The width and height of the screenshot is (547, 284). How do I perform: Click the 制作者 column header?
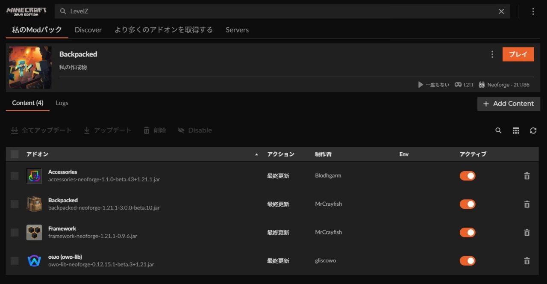point(323,154)
